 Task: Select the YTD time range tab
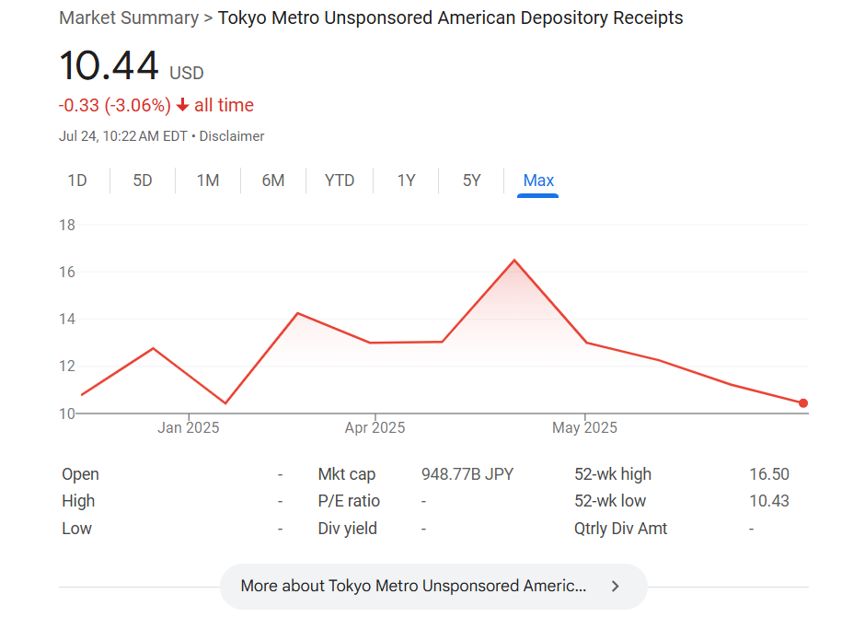pos(340,181)
